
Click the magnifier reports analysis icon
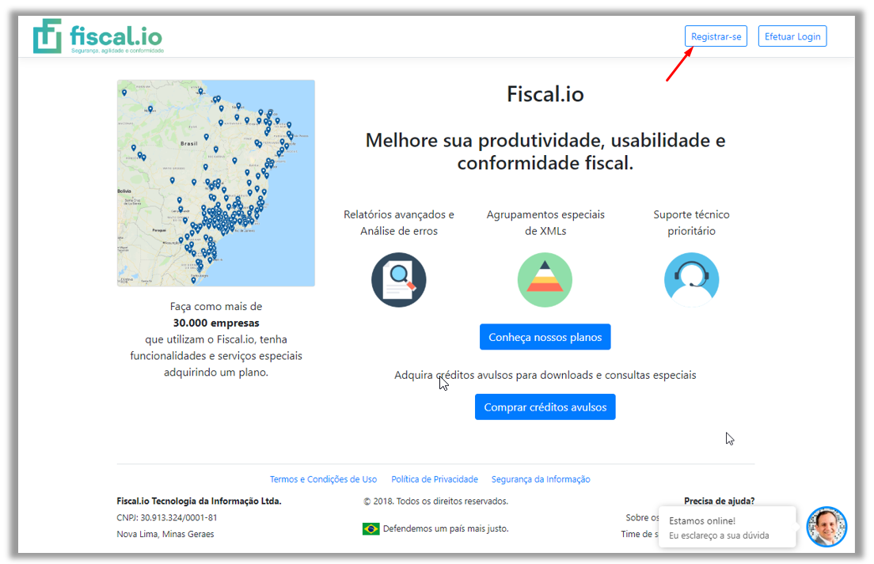click(x=398, y=279)
